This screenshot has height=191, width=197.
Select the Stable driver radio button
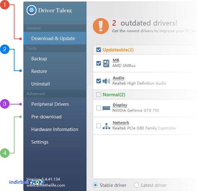[95, 185]
